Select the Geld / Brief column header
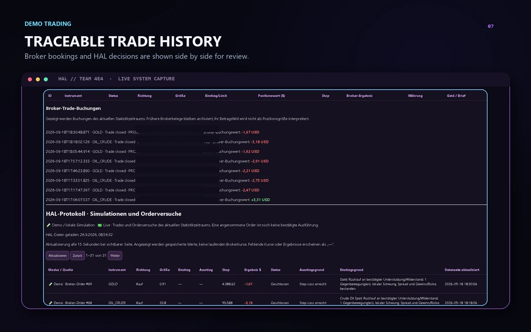Viewport: 531px width, 332px height. [x=456, y=96]
